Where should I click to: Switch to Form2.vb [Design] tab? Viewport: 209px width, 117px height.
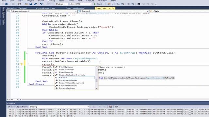pos(17,8)
